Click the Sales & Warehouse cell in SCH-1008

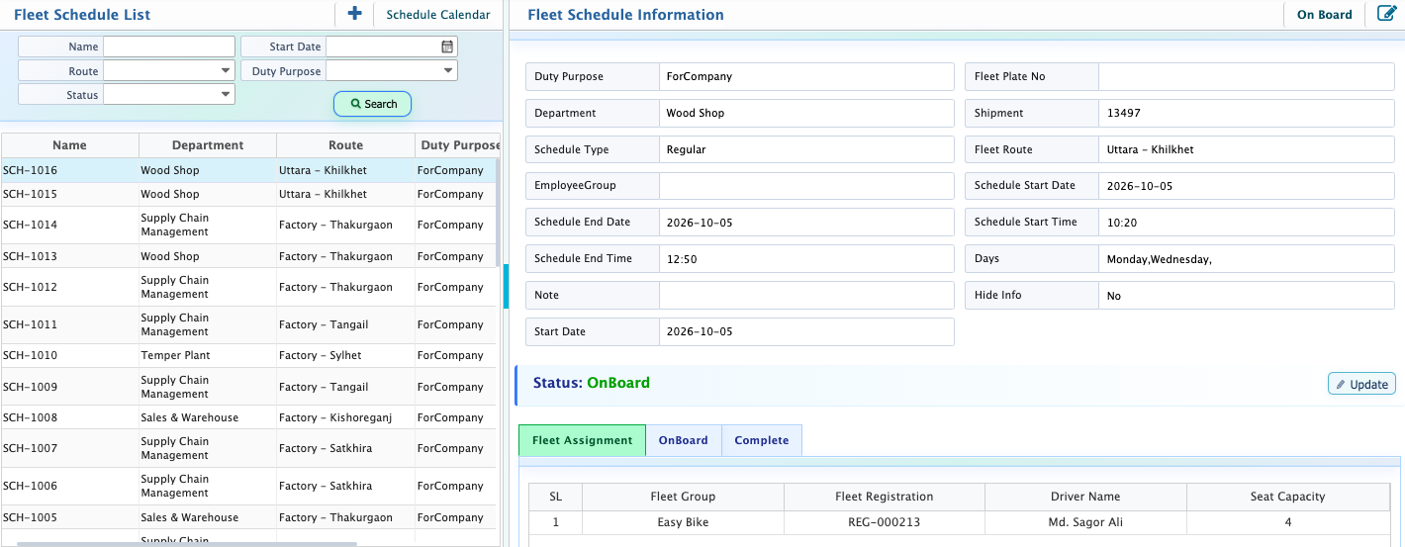(x=208, y=417)
